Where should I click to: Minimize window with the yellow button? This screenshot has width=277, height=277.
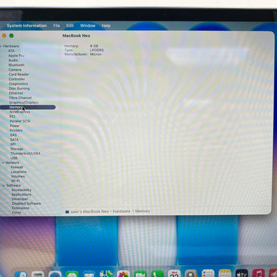[4, 35]
